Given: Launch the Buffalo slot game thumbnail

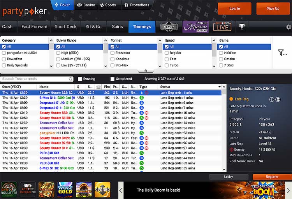Looking at the screenshot, I should [x=84, y=190].
